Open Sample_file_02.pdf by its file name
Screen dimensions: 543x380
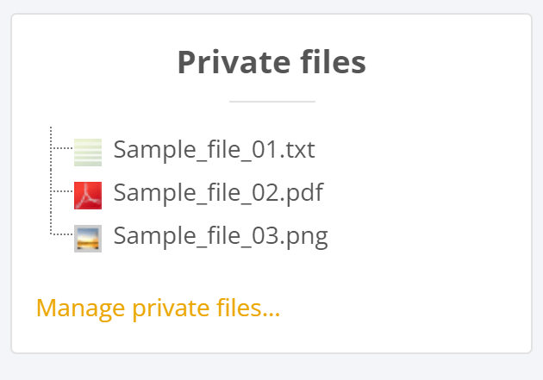(x=218, y=193)
